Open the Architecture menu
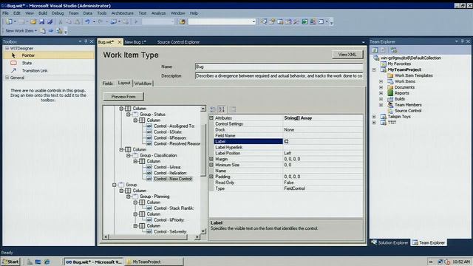 [x=122, y=13]
